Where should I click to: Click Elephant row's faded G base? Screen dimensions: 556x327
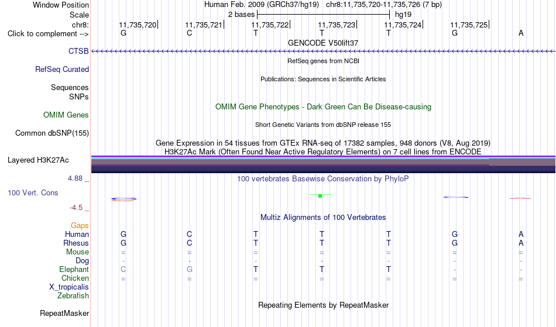190,269
